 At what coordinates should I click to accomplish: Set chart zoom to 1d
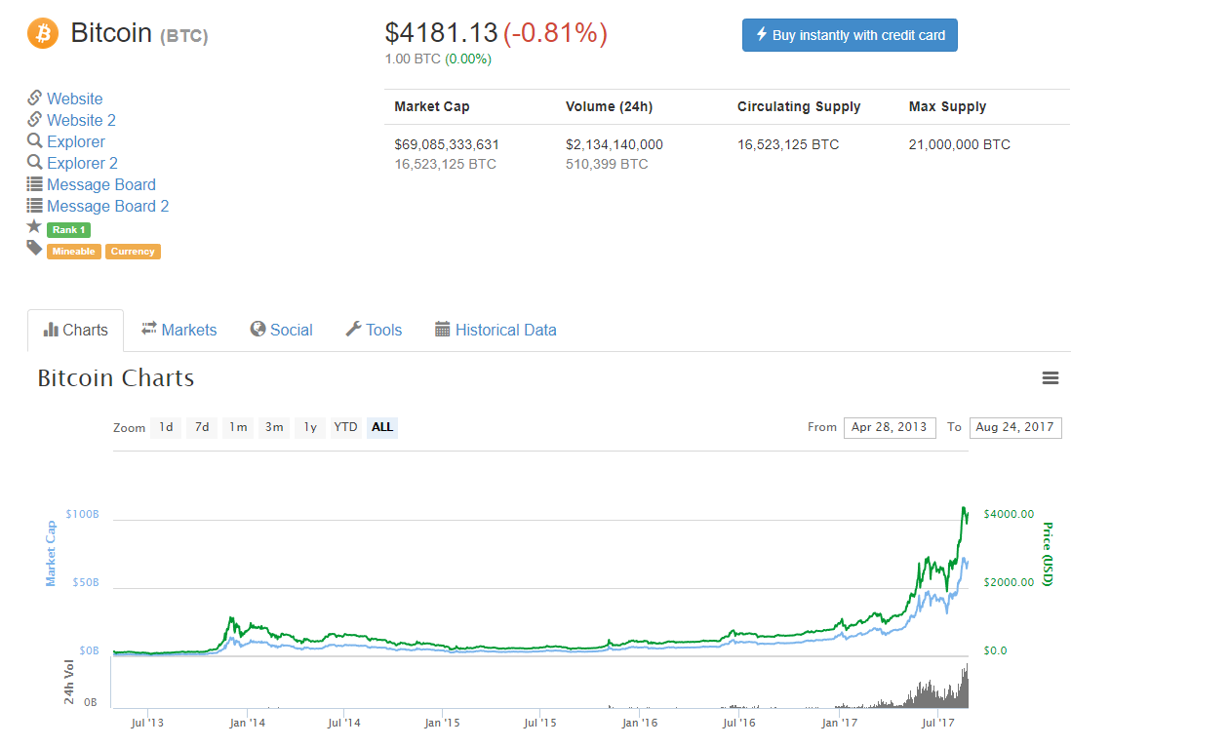(x=166, y=427)
